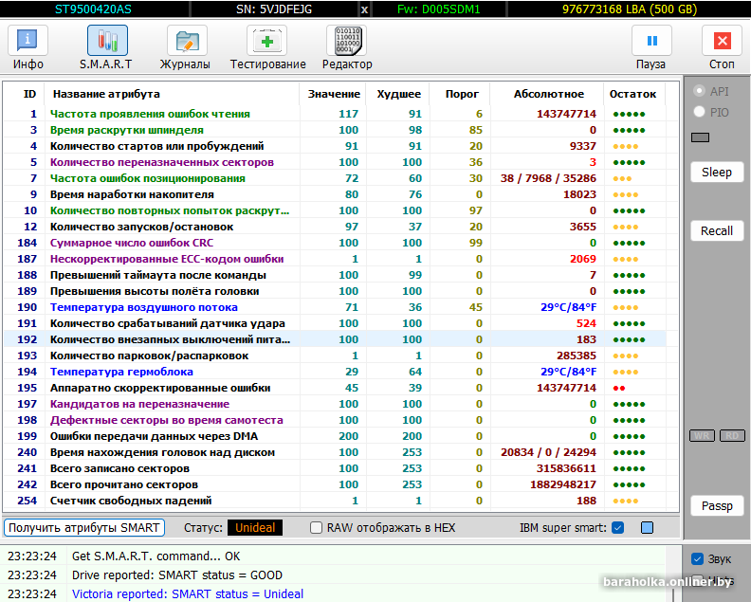This screenshot has height=602, width=751.
Task: Open the Журналы logs section
Action: tap(185, 47)
